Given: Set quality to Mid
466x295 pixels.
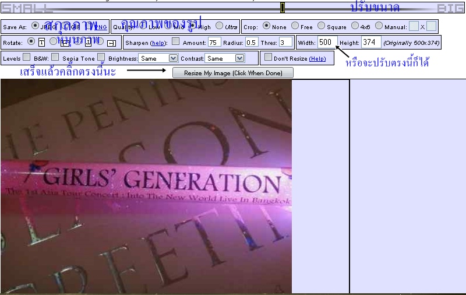Looking at the screenshot, I should tap(168, 26).
